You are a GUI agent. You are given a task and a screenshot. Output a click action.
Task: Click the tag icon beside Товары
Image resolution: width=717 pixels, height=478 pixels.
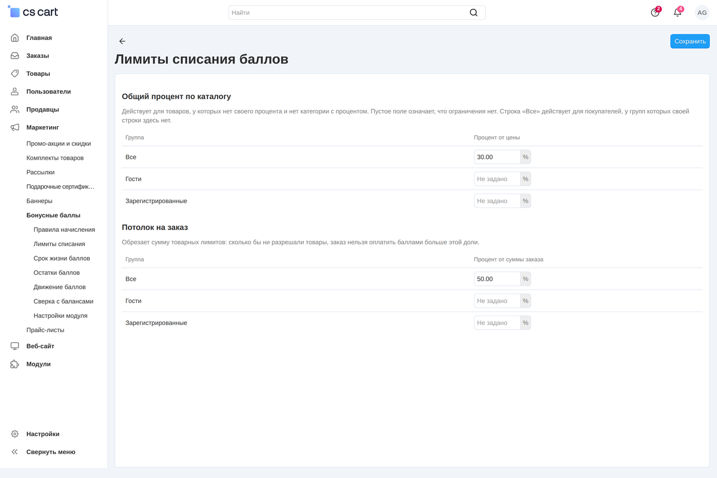(15, 73)
